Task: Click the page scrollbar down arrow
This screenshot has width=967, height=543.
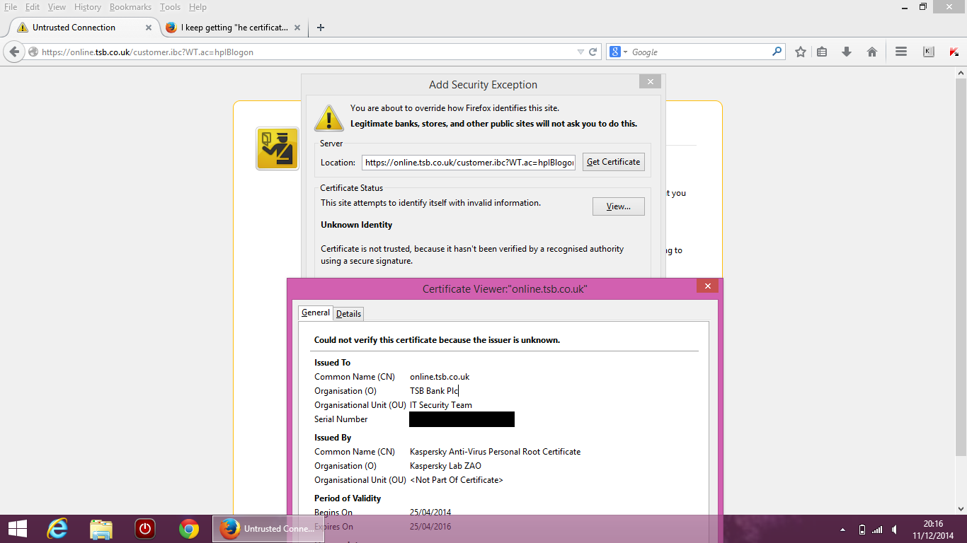Action: coord(961,509)
